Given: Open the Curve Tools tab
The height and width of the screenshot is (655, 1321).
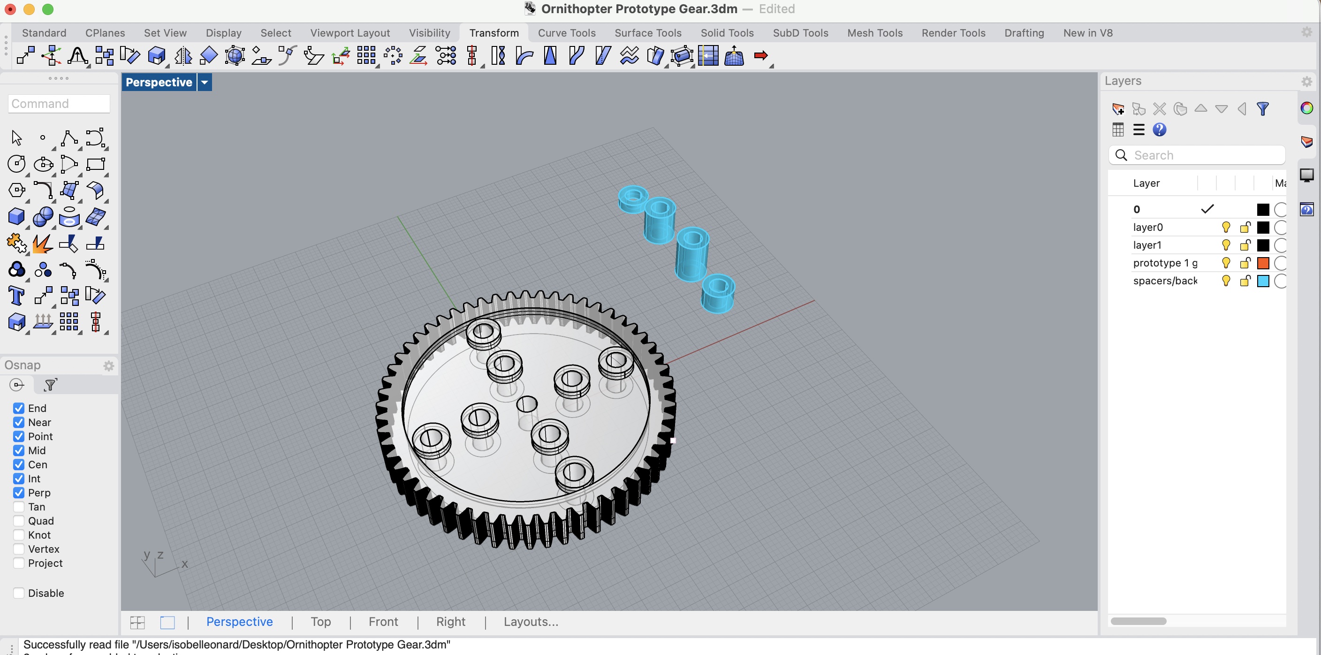Looking at the screenshot, I should coord(566,33).
